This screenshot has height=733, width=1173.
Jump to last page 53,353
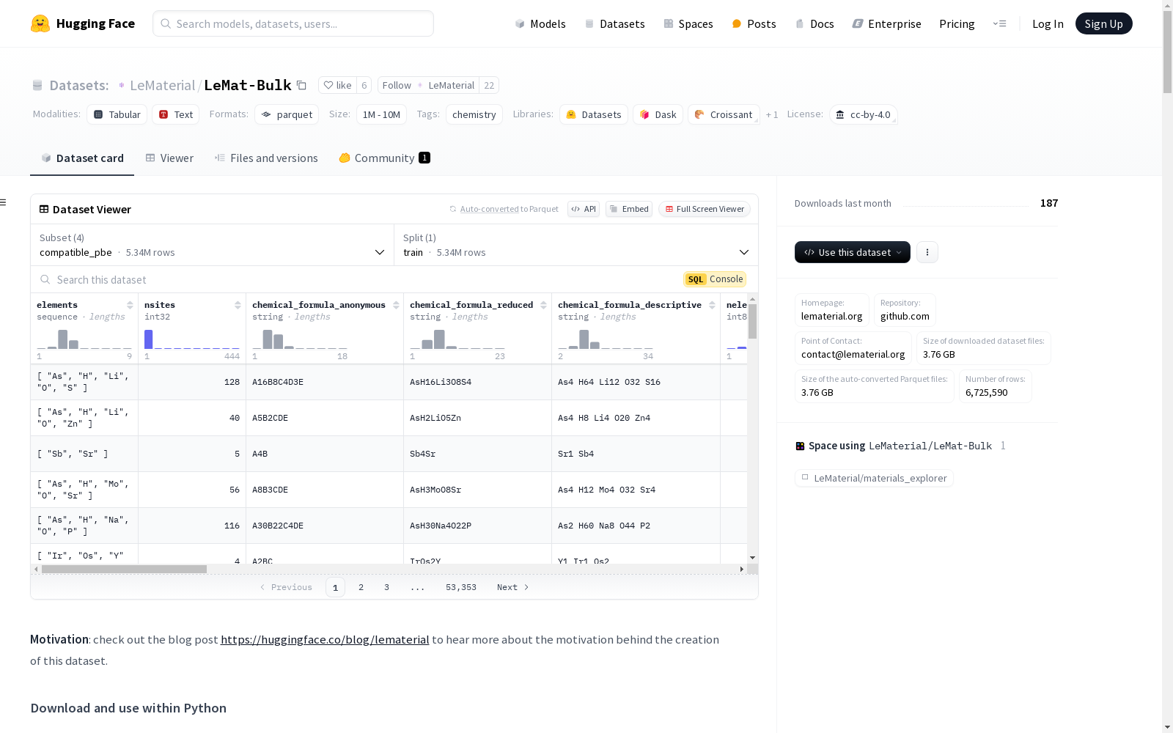pyautogui.click(x=461, y=587)
